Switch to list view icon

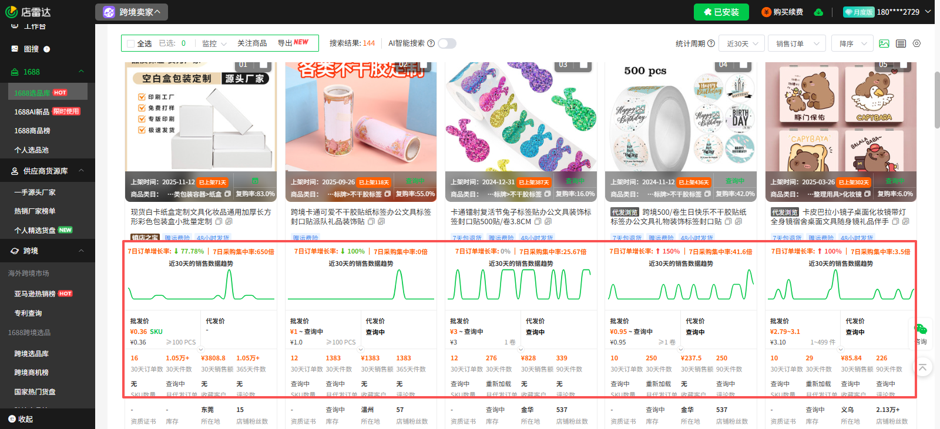pyautogui.click(x=901, y=43)
